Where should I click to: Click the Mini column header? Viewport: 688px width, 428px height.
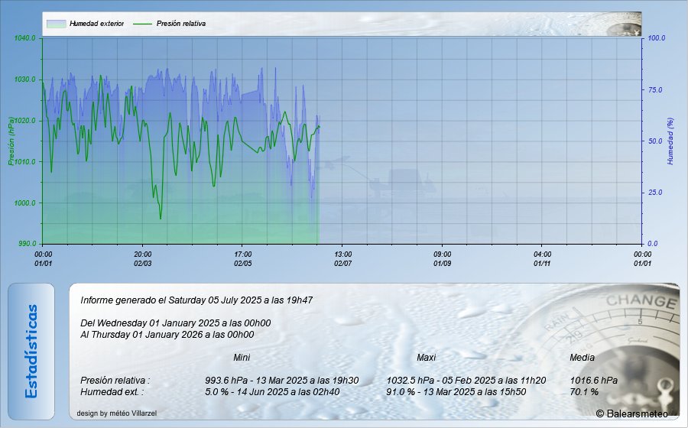pyautogui.click(x=242, y=358)
